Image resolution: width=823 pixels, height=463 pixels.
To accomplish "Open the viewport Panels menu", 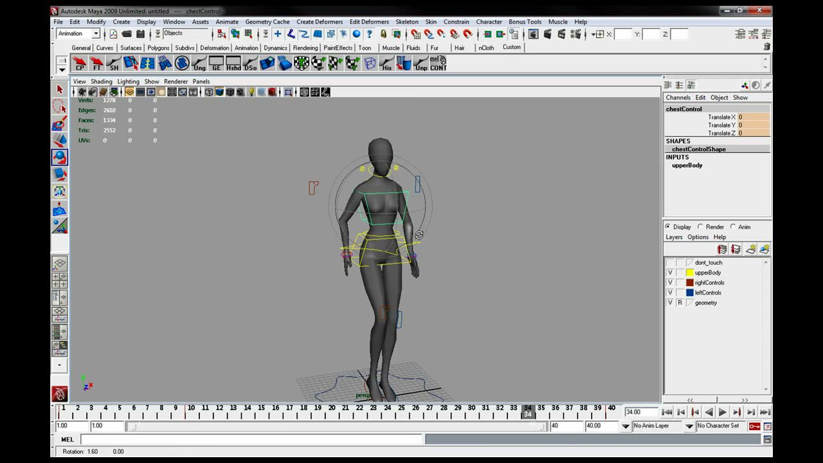I will tap(201, 82).
